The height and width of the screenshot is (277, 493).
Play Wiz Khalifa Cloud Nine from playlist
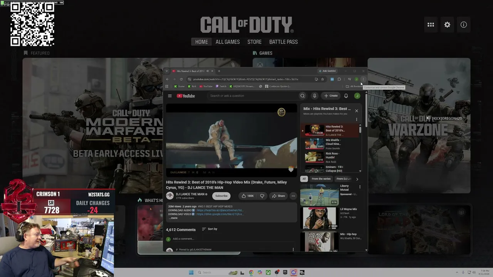(331, 144)
